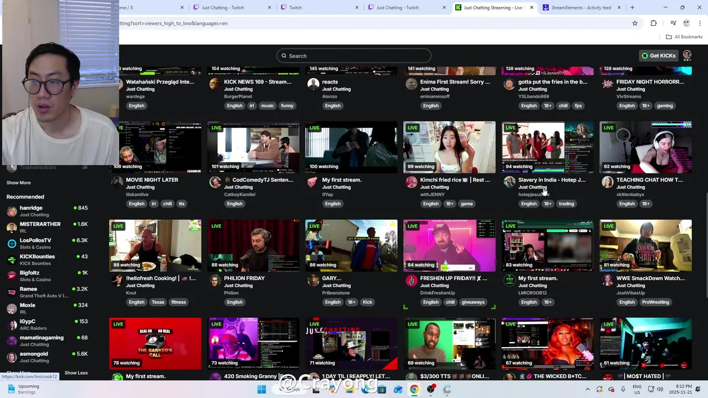Image resolution: width=708 pixels, height=398 pixels.
Task: Click the Alonzo channel avatar
Action: pos(313,83)
